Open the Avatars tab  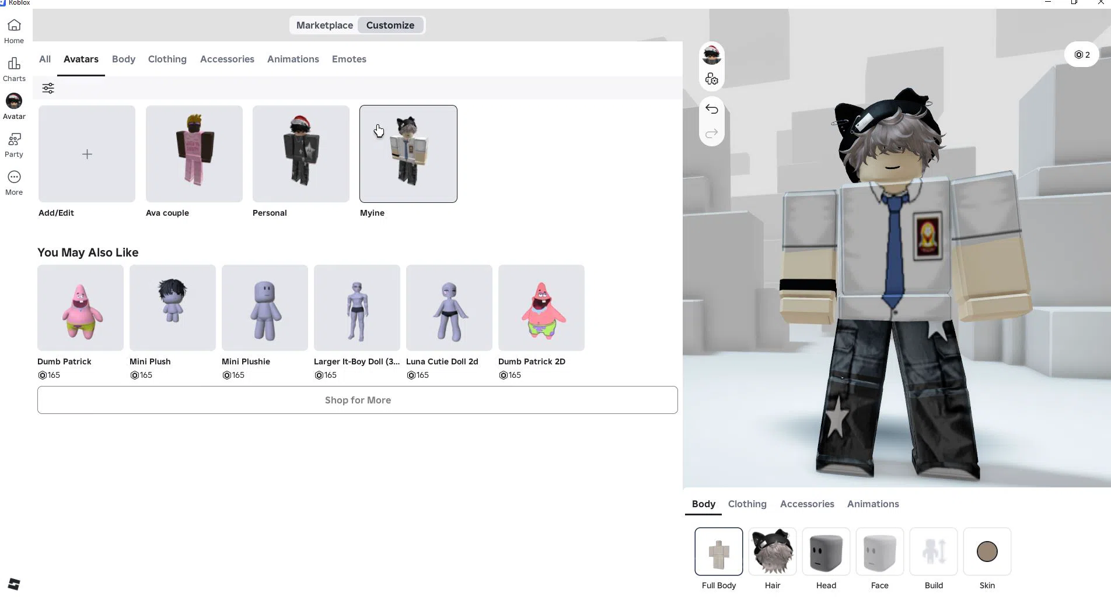click(x=81, y=59)
